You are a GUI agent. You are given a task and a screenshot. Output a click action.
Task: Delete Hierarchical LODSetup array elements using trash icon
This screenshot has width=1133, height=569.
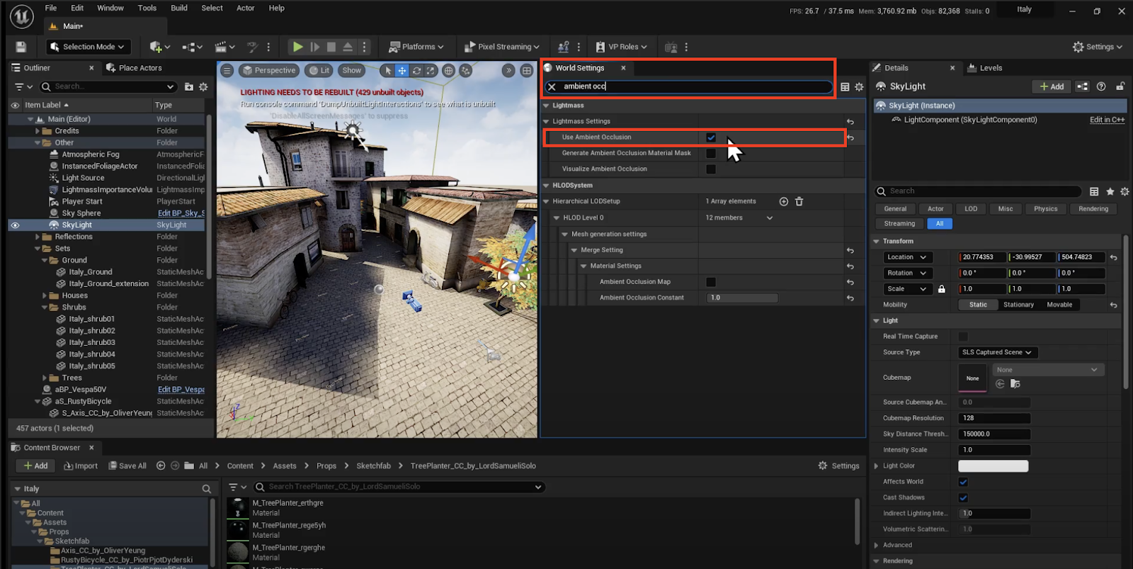(x=799, y=202)
